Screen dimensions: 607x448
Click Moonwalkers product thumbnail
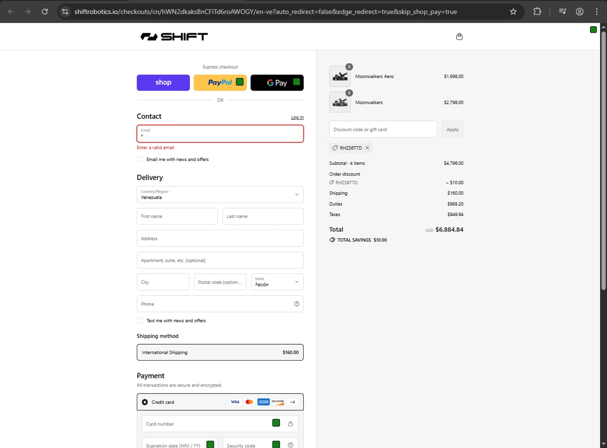(340, 102)
